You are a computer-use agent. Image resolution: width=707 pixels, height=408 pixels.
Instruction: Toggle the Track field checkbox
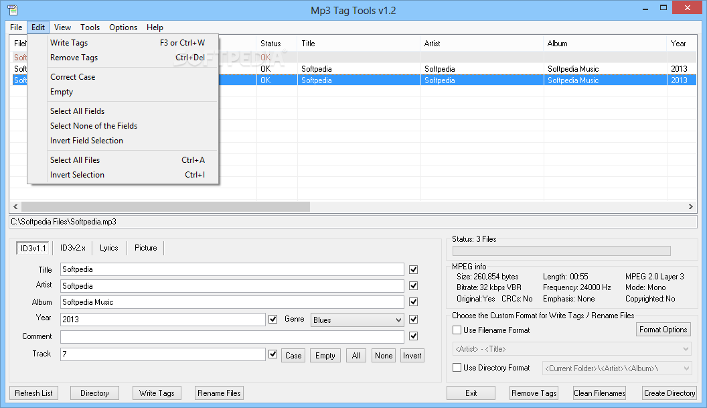point(272,354)
